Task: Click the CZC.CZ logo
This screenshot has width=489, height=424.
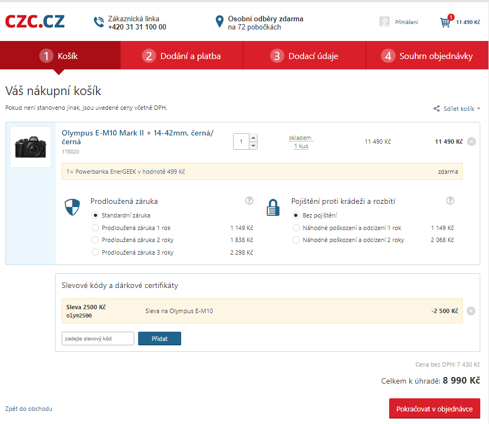Action: [35, 21]
